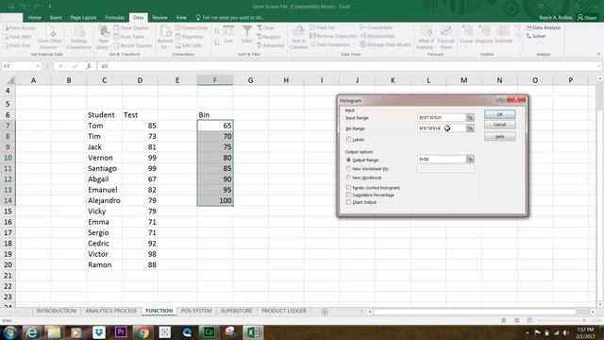Select the Output Range radio button

tap(348, 160)
